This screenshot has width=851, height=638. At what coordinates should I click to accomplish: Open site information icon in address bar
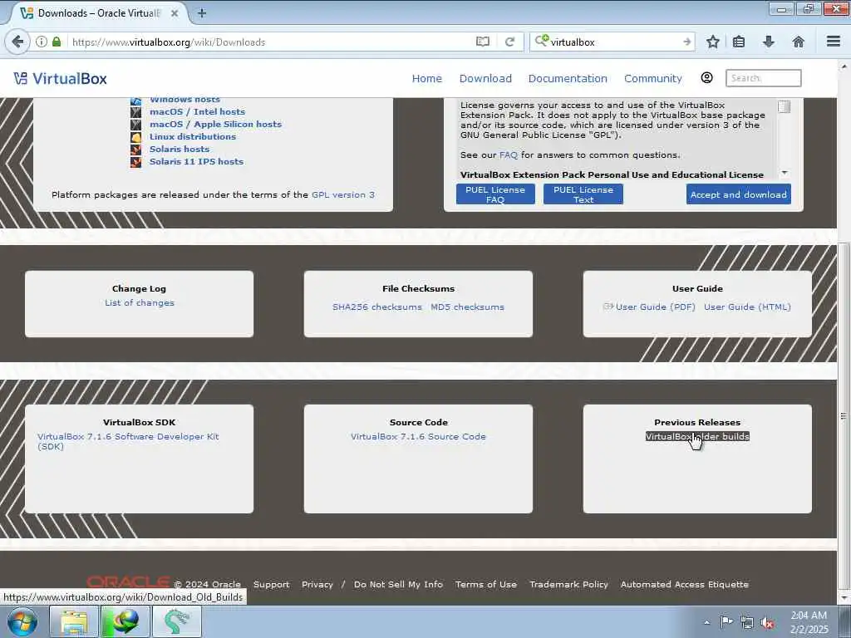[x=42, y=42]
